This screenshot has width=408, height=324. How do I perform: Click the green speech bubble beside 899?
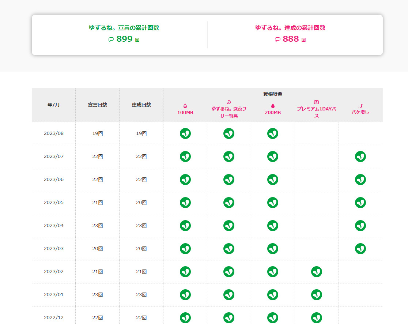[x=111, y=39]
